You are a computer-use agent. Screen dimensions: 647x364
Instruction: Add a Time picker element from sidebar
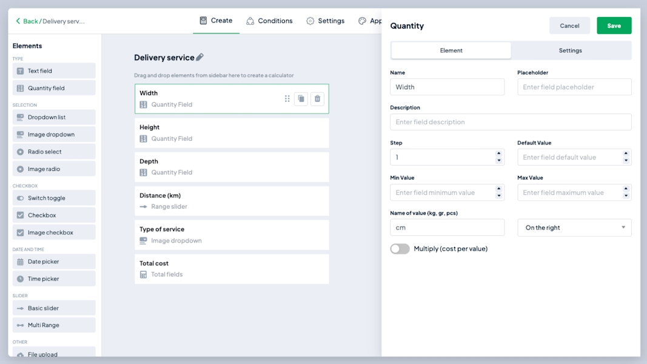pyautogui.click(x=54, y=279)
